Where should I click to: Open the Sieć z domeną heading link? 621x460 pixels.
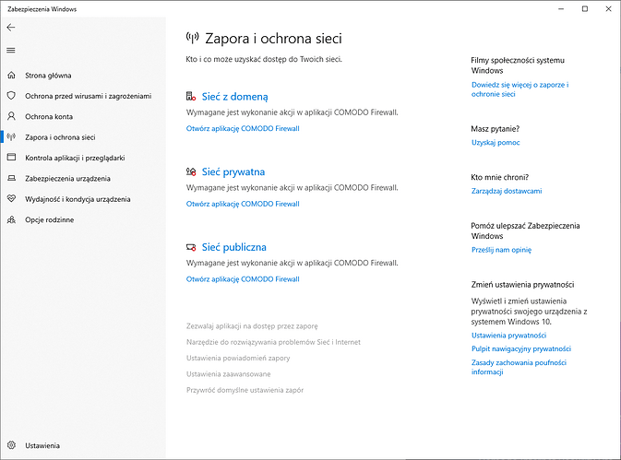(x=235, y=97)
